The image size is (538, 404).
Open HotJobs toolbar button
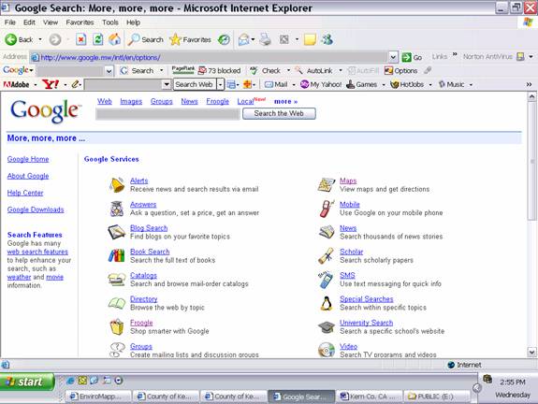[407, 84]
